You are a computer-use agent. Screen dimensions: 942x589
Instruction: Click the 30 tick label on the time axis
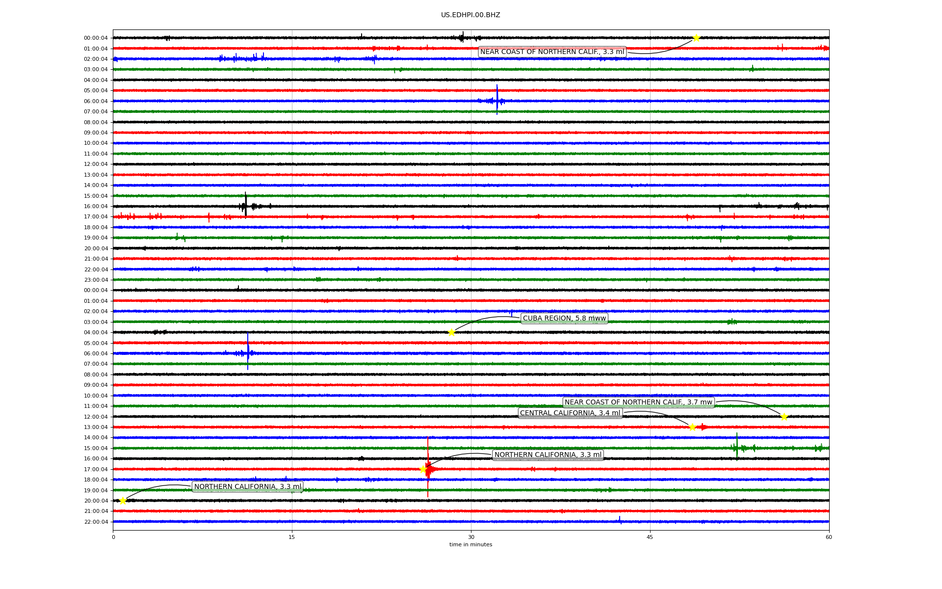471,537
